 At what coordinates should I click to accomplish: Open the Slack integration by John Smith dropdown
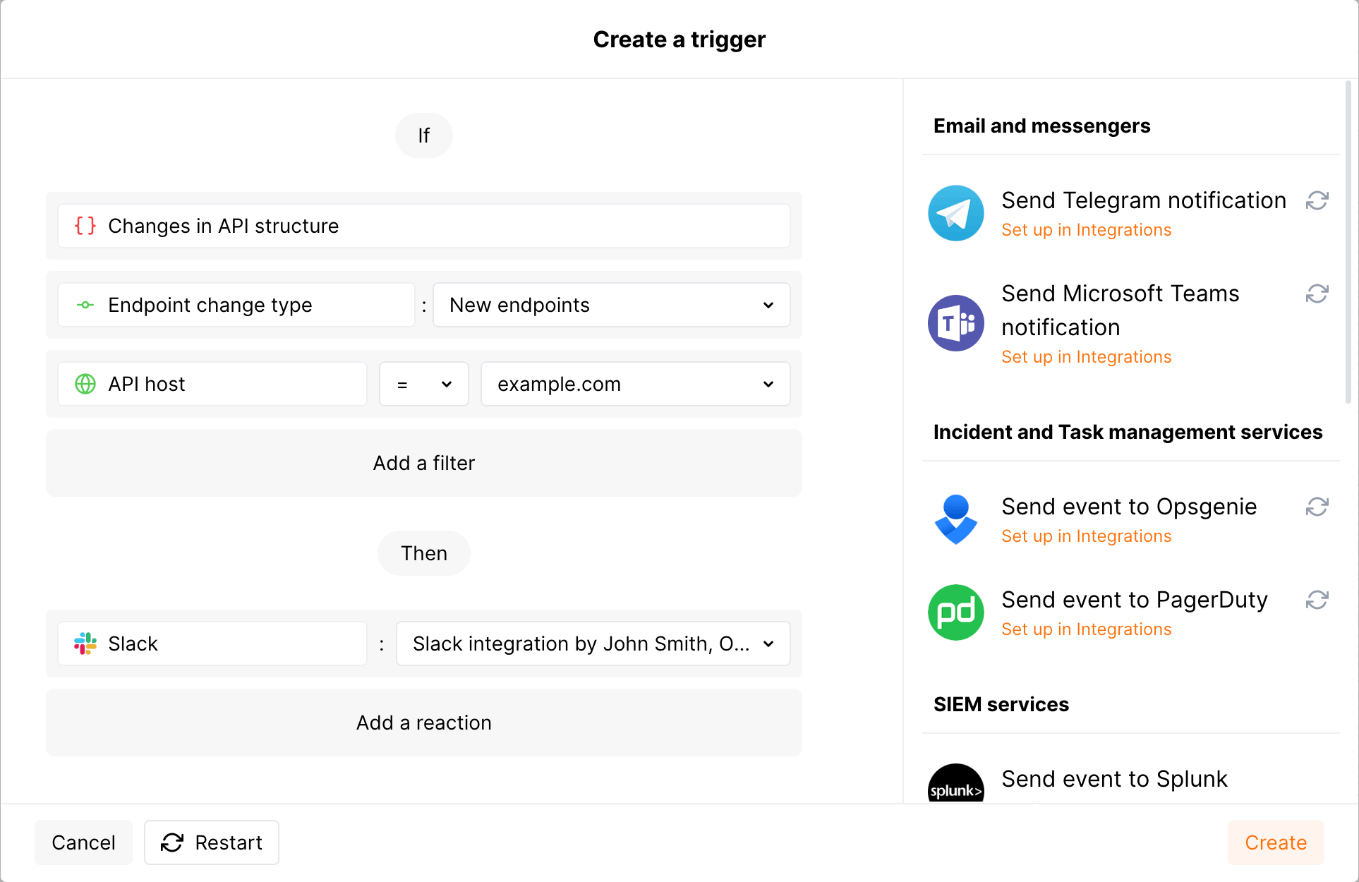click(593, 644)
